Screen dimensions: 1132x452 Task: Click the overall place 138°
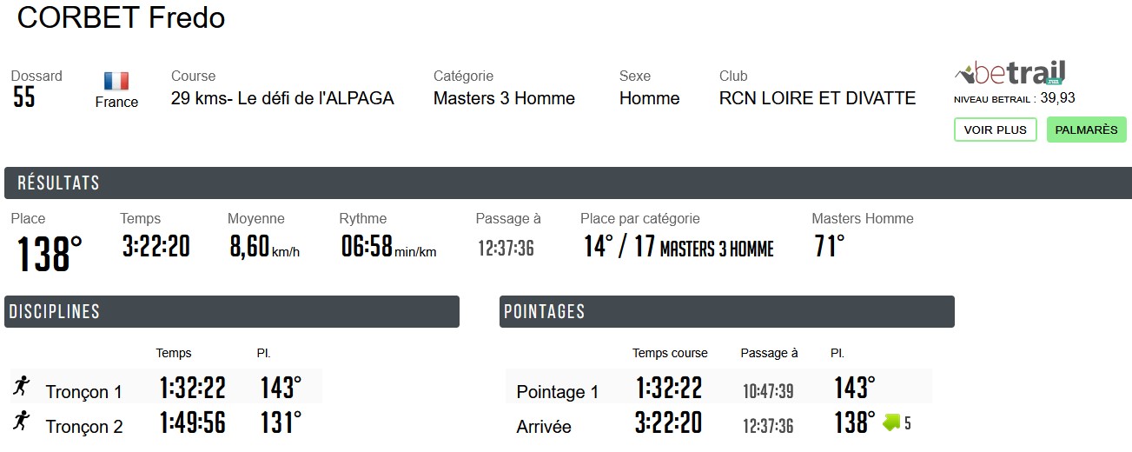tap(50, 254)
